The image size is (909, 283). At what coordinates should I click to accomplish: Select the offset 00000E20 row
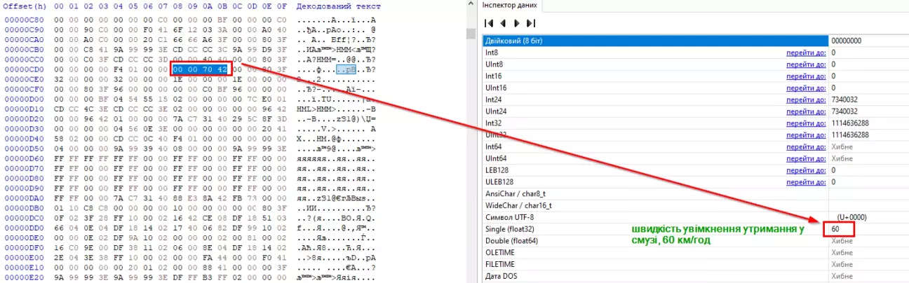click(x=25, y=277)
